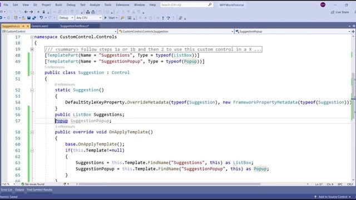Click the 5 references CodeLens link
This screenshot has width=356, height=200.
[x=55, y=67]
